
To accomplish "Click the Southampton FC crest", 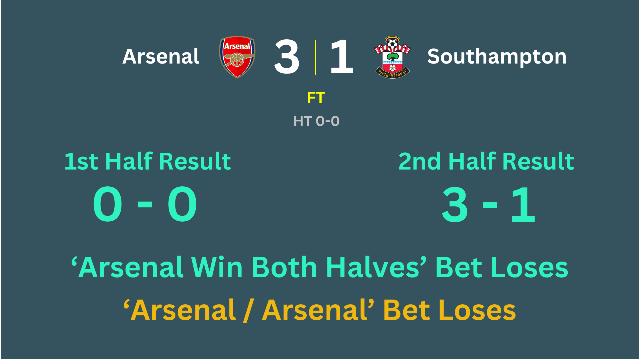I will coord(392,57).
